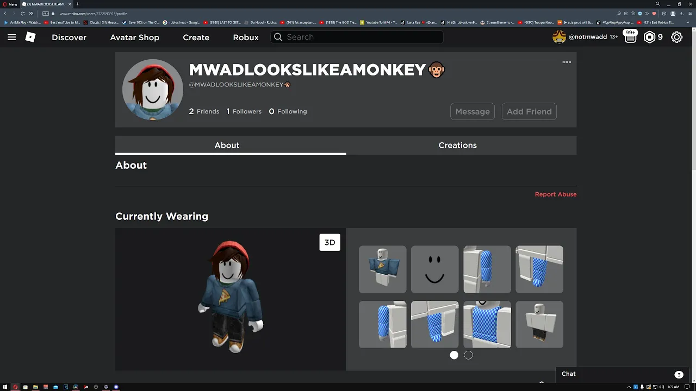Open the Youtube To MP4 bookmark

click(x=380, y=23)
